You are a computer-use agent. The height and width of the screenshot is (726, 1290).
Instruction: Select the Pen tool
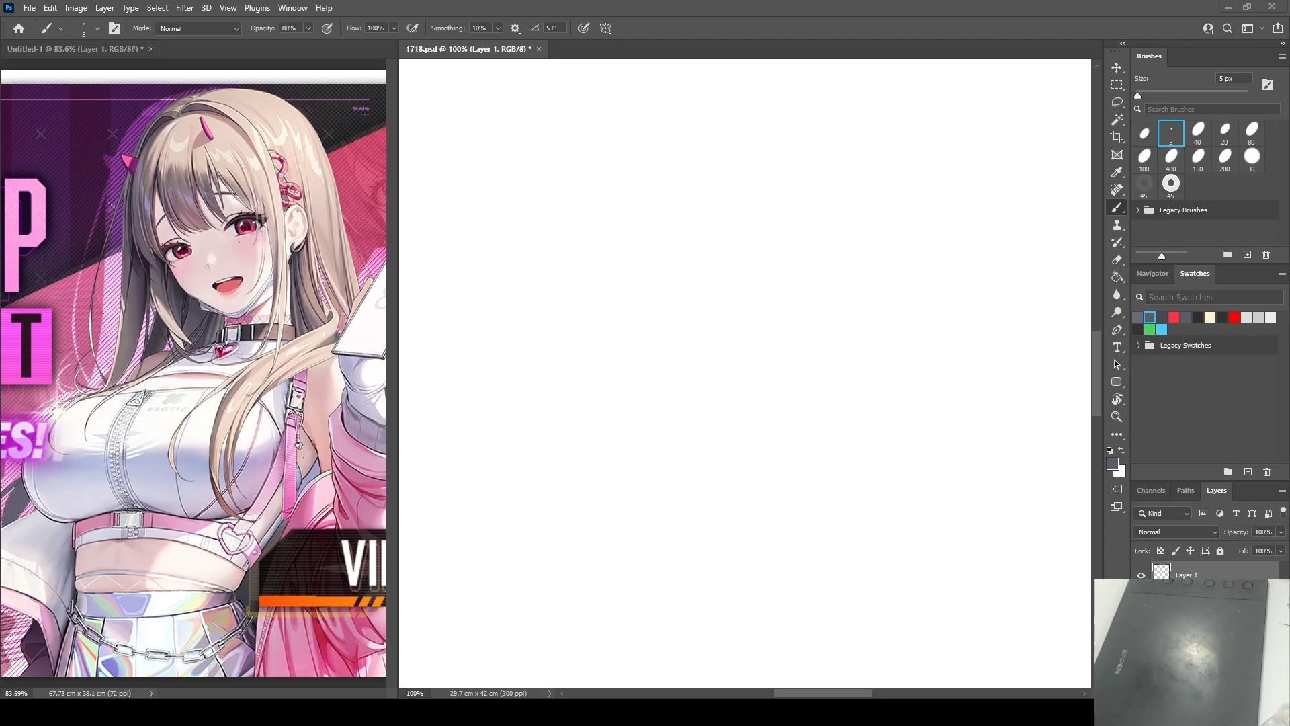[x=1117, y=330]
